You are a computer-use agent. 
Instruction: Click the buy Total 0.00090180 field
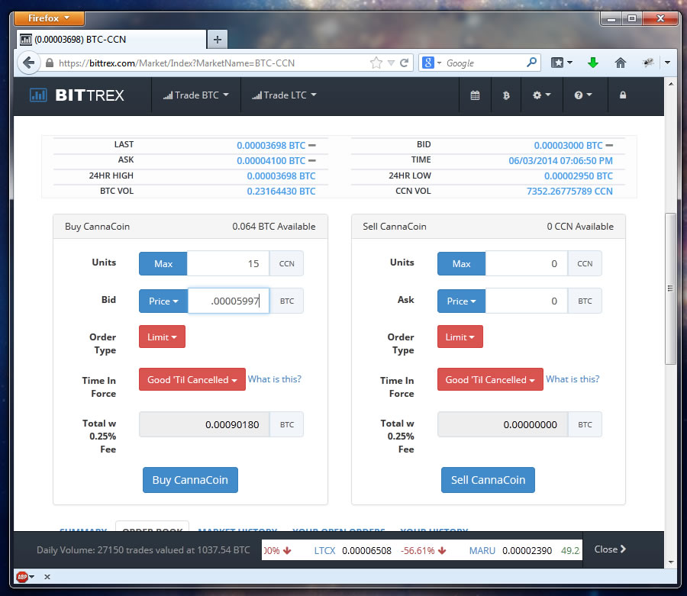[x=204, y=424]
